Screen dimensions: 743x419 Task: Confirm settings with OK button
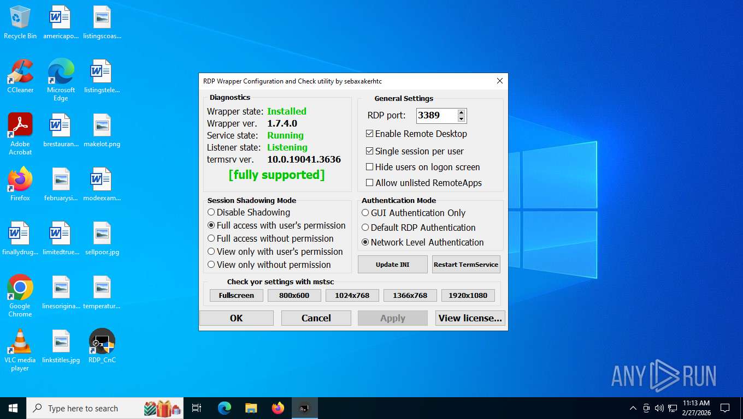coord(237,318)
